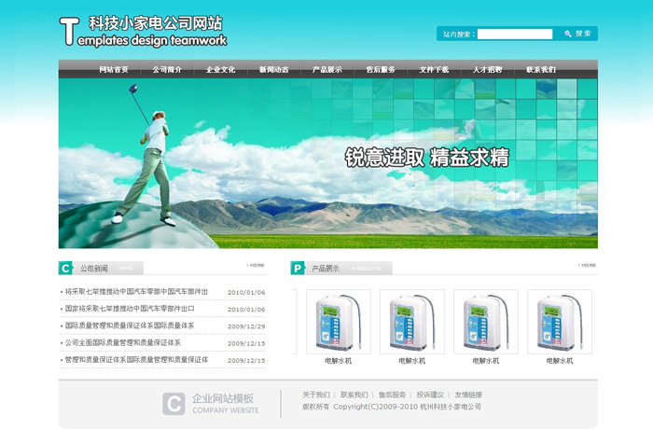Click the green C icon beside 公司新闻
653x429 pixels.
tap(65, 269)
